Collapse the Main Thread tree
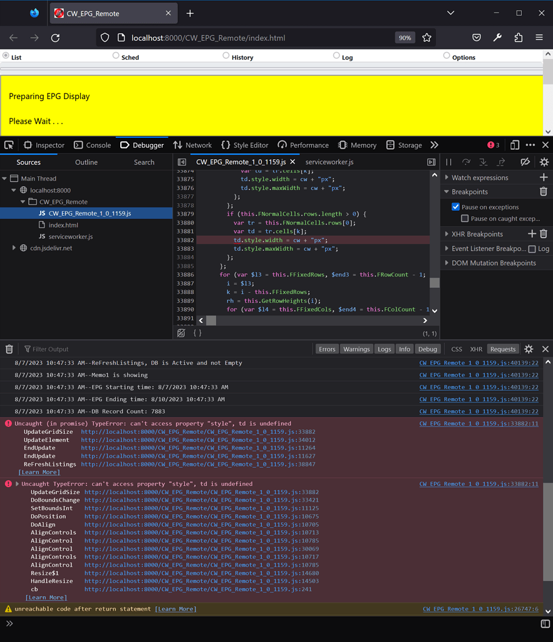Screen dimensions: 553x642 [5, 178]
